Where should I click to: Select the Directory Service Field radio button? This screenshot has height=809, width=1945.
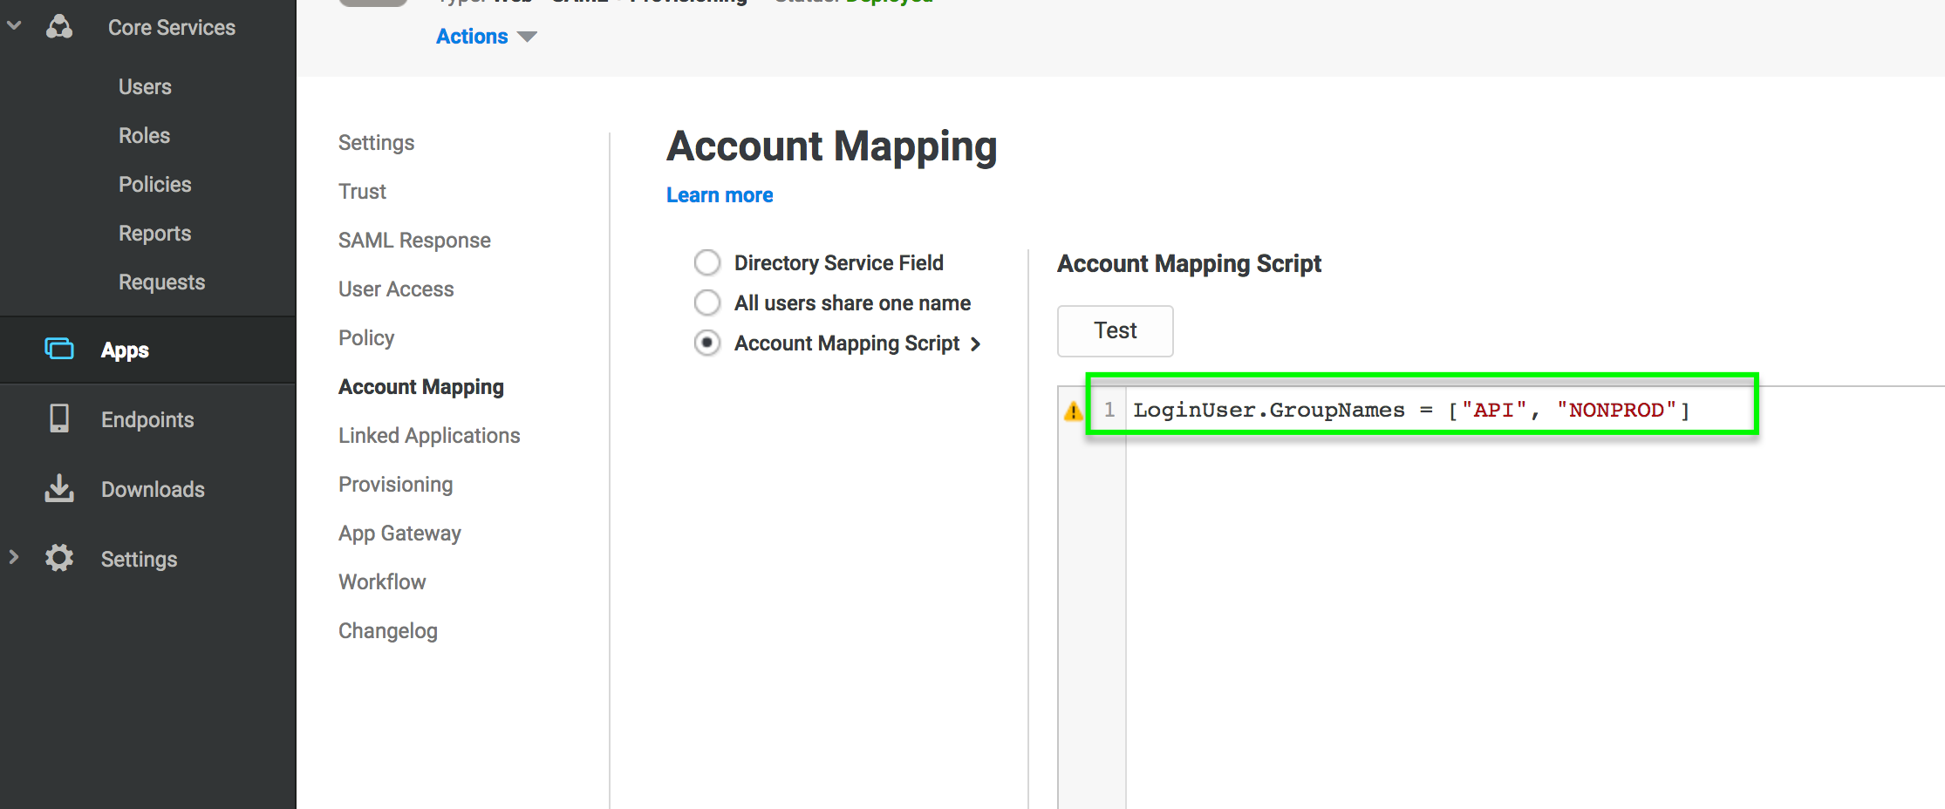707,262
